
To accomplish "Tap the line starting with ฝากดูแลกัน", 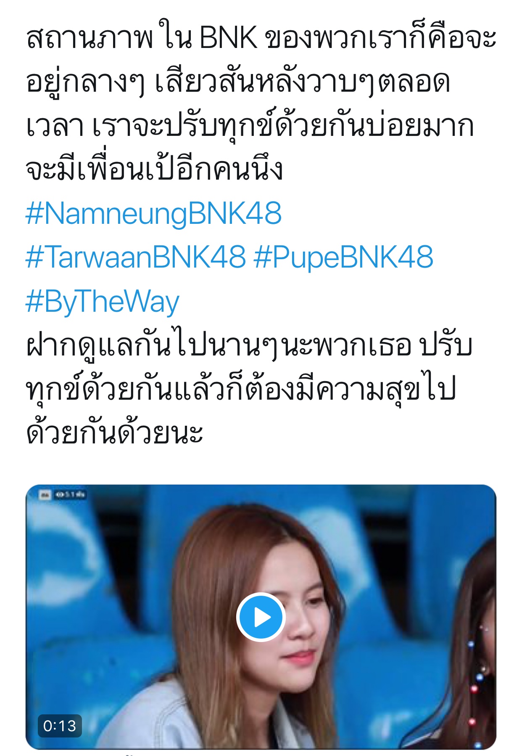I will [249, 346].
